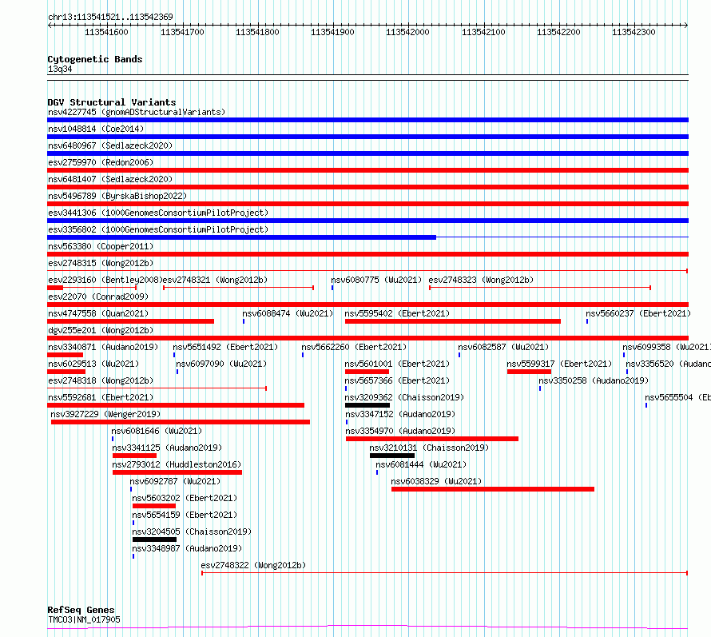This screenshot has width=711, height=637.
Task: Click nsv5603202 (Ebert2021) label
Action: 185,498
